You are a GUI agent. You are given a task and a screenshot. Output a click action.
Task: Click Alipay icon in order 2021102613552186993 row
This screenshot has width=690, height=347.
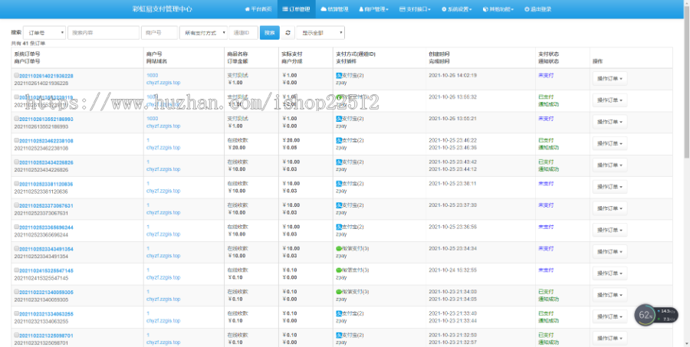[338, 119]
